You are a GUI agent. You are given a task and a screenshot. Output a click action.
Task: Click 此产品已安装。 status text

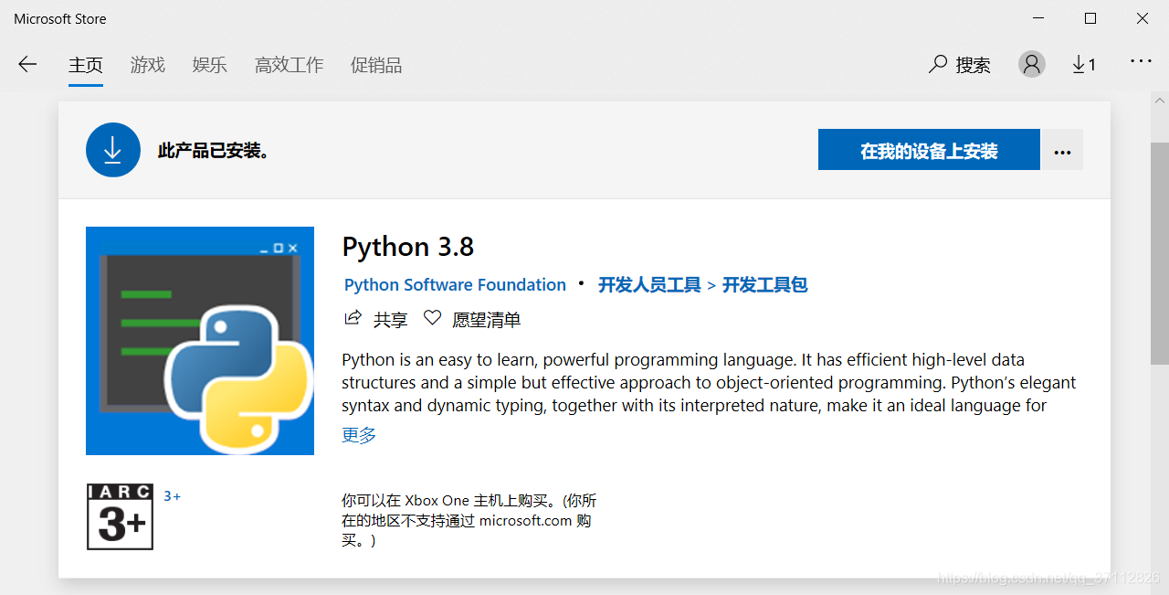[216, 151]
